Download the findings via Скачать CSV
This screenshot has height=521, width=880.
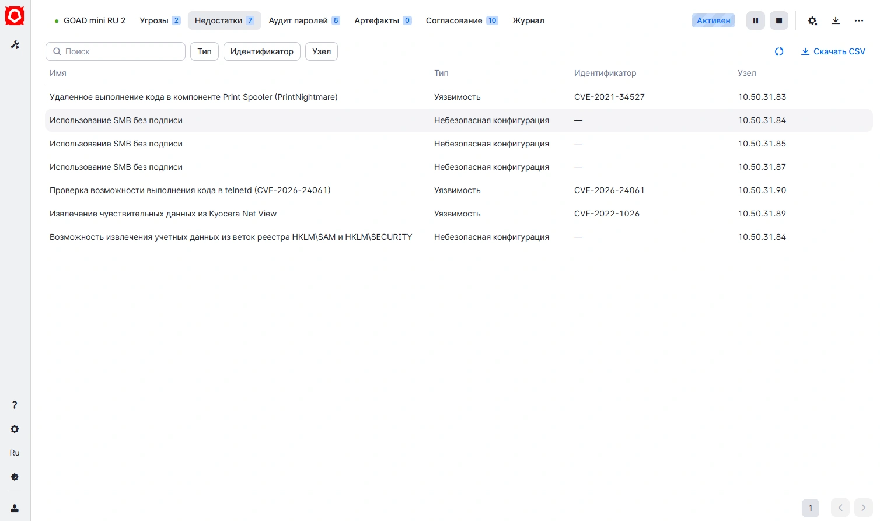pyautogui.click(x=833, y=51)
